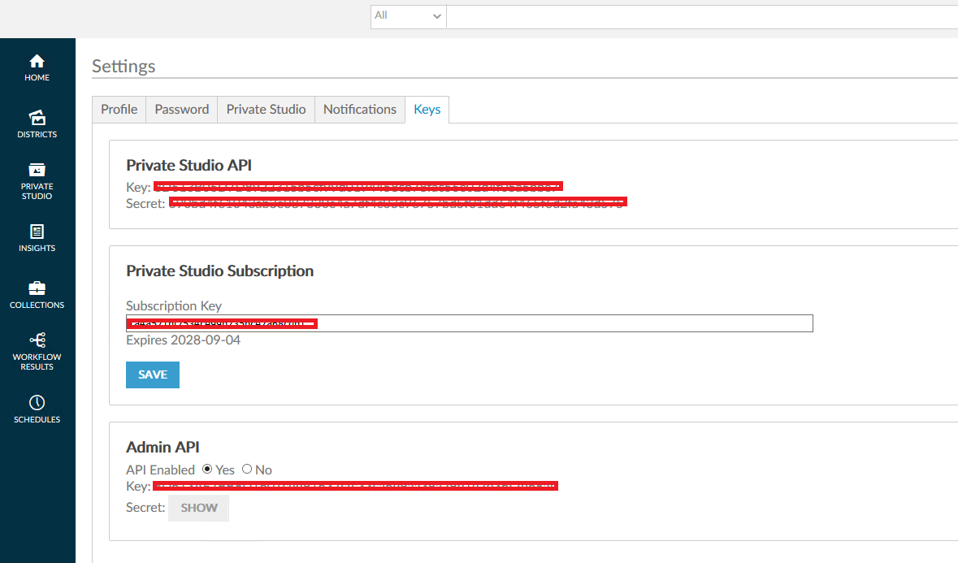Viewport: 958px width, 563px height.
Task: Open the Notifications tab
Action: [359, 109]
